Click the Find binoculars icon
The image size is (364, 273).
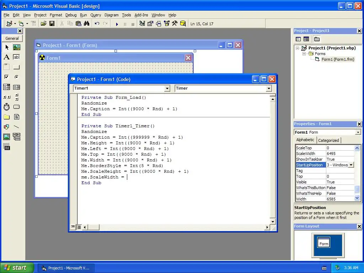tap(87, 24)
